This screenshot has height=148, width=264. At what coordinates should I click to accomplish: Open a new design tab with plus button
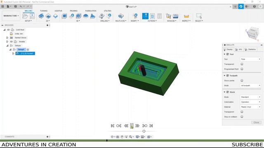[235, 7]
